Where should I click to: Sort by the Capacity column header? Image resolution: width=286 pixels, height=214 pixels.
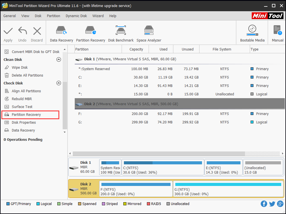pyautogui.click(x=135, y=49)
